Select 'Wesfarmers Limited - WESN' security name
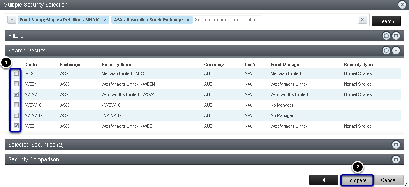The width and height of the screenshot is (409, 187). tap(129, 84)
